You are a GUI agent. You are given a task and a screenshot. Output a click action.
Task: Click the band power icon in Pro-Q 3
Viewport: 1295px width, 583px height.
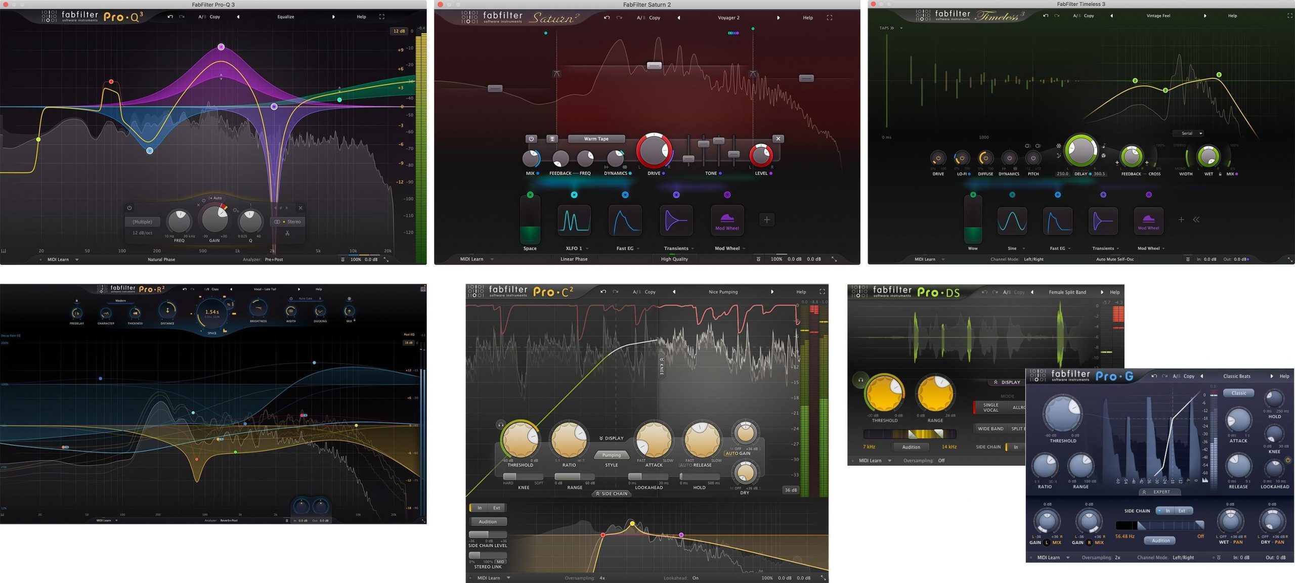coord(129,208)
